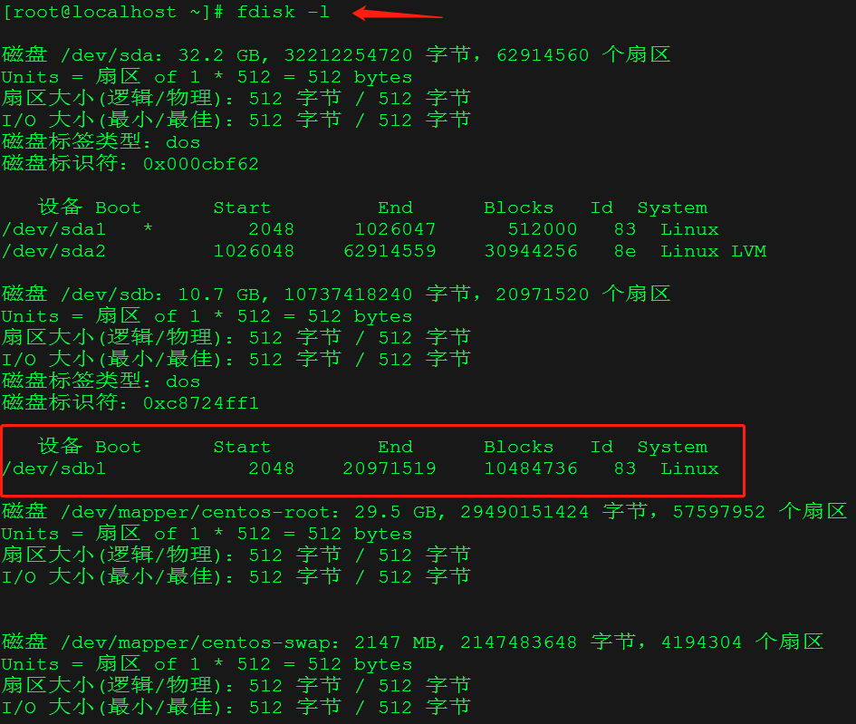This screenshot has width=856, height=724.
Task: Click the /dev/sda disk header line
Action: click(x=336, y=55)
